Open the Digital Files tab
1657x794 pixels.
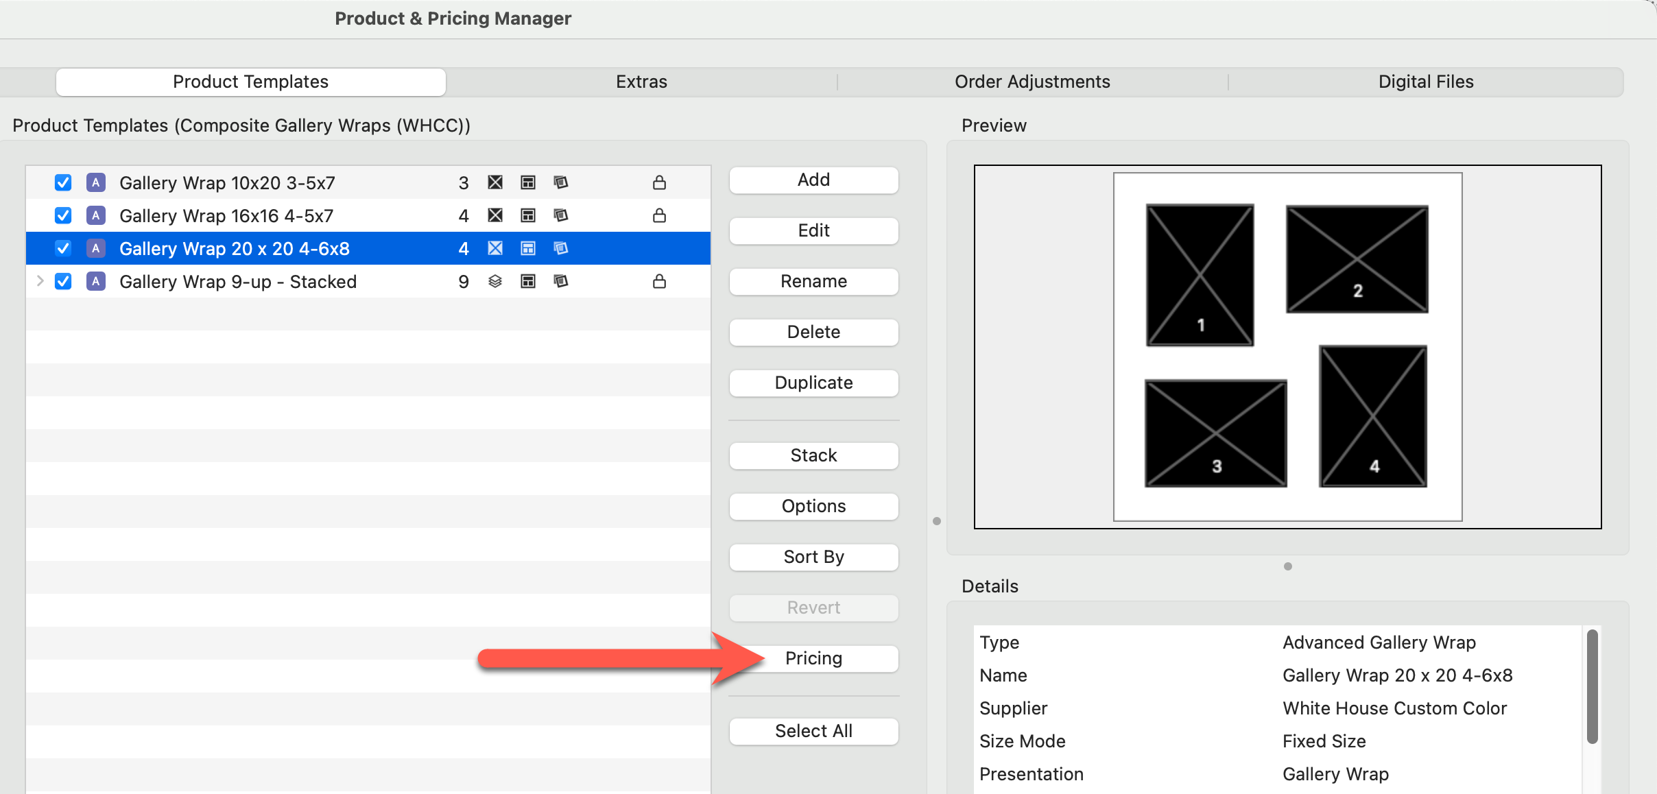(x=1425, y=82)
